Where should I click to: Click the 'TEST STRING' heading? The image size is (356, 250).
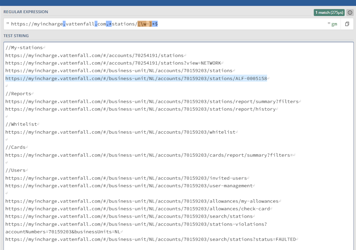coord(16,36)
